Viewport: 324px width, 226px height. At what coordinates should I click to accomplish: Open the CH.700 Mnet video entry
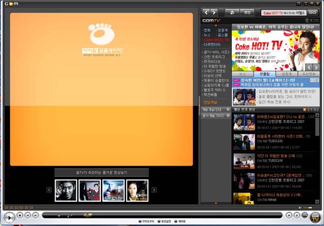point(274,198)
